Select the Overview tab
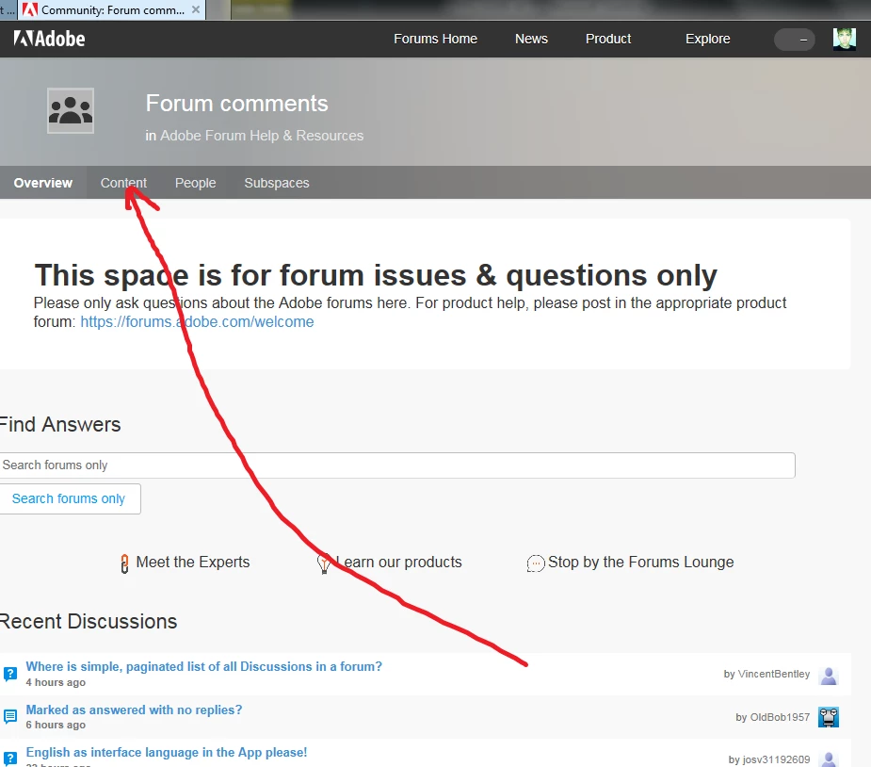This screenshot has height=767, width=871. point(42,183)
